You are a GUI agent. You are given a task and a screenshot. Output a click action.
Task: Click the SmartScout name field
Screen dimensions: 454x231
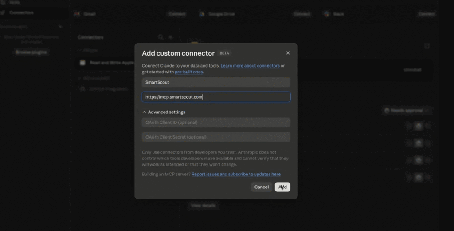tap(216, 82)
